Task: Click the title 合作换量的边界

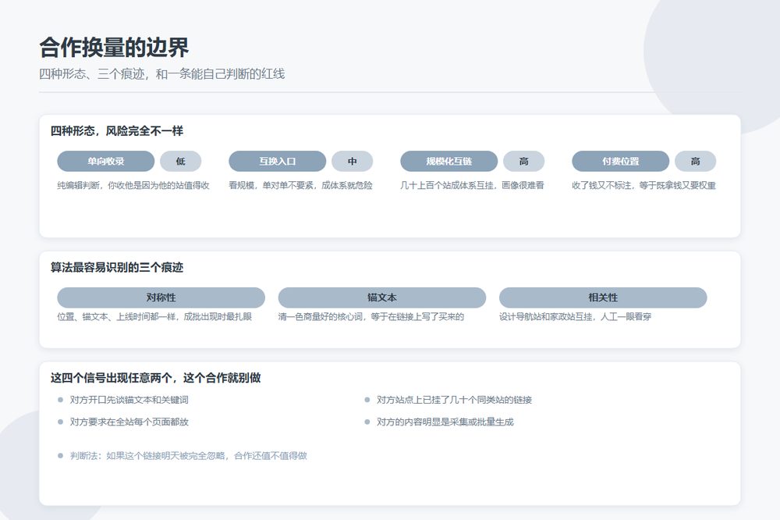Action: pos(114,48)
